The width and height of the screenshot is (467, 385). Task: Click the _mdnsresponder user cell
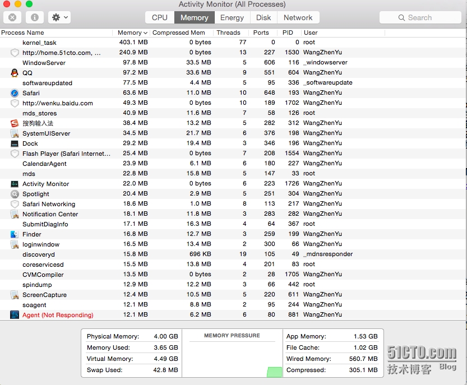pos(328,254)
